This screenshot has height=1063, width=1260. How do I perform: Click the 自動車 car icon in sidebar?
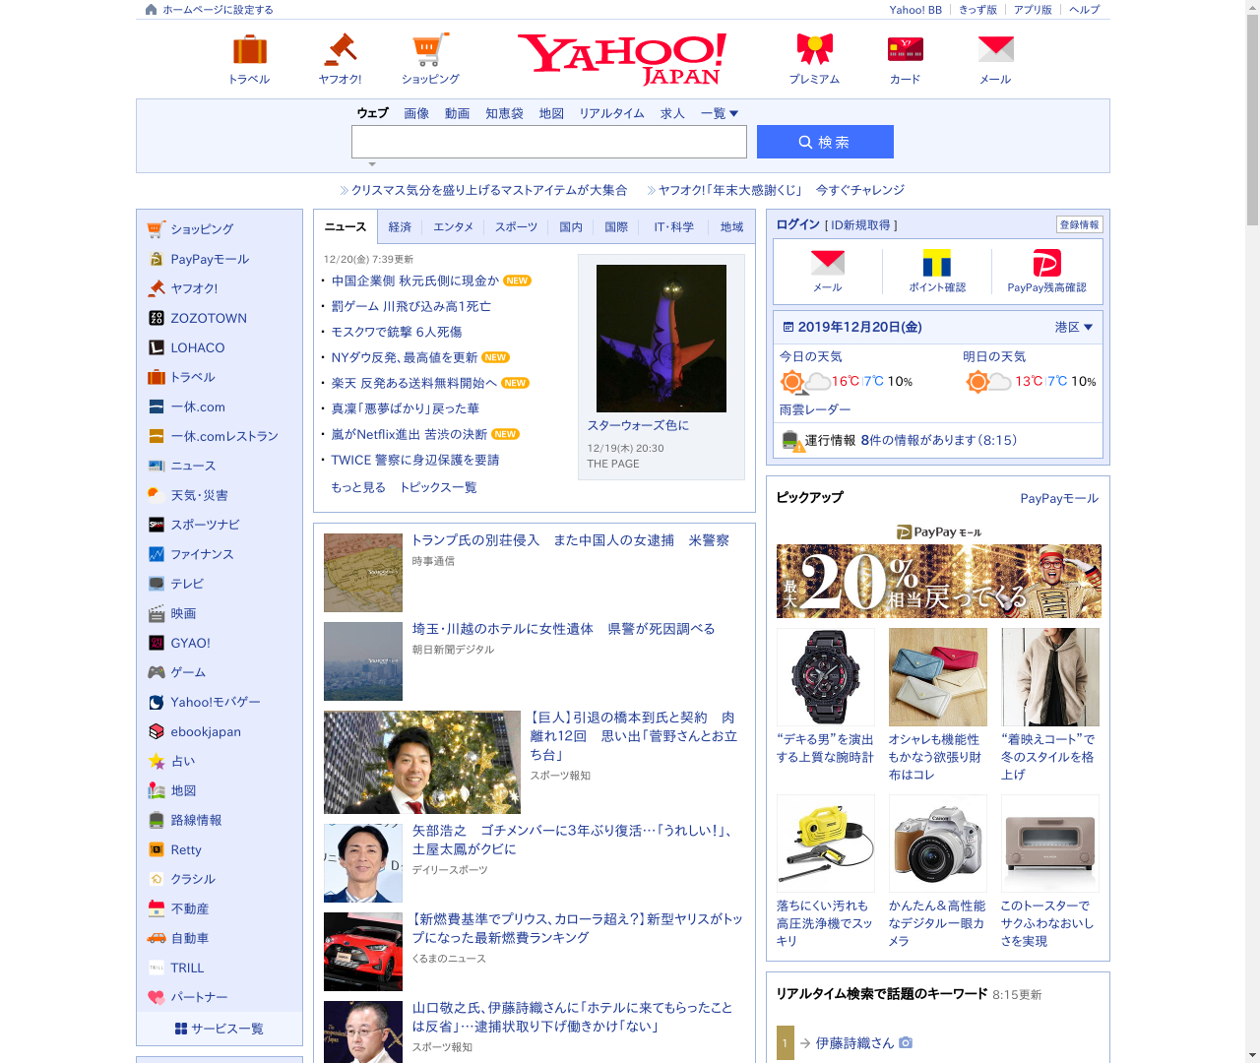[157, 938]
